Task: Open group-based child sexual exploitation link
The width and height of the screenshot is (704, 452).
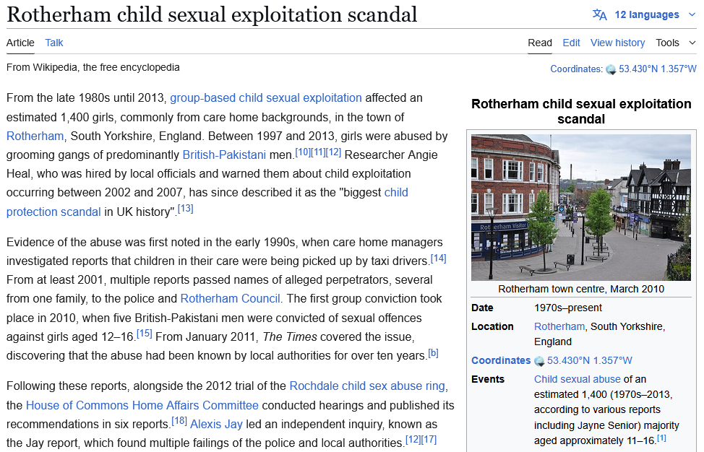Action: [266, 97]
